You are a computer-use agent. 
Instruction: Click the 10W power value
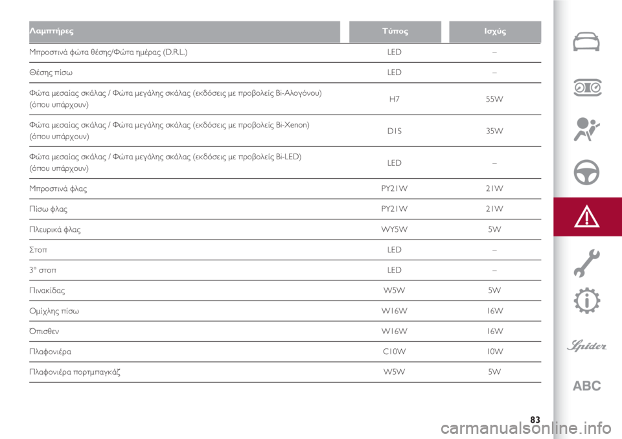(494, 352)
